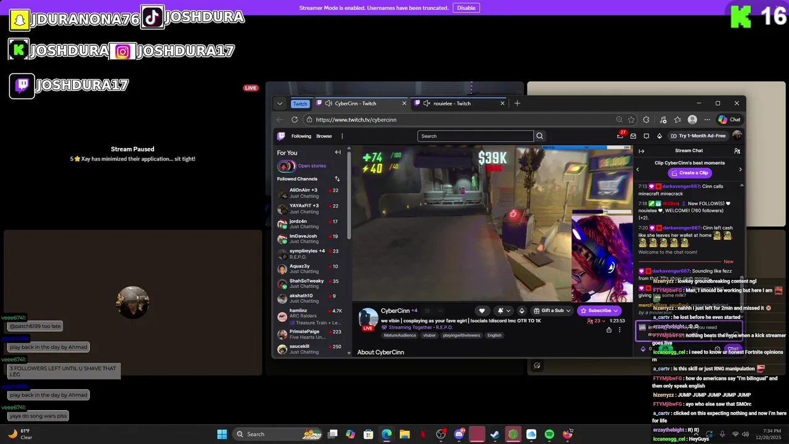The image size is (789, 444).
Task: Open the browser tab actions dropdown
Action: click(x=280, y=104)
